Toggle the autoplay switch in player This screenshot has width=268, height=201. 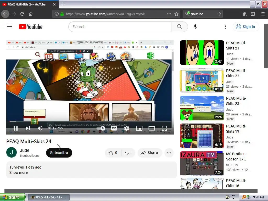point(101,128)
